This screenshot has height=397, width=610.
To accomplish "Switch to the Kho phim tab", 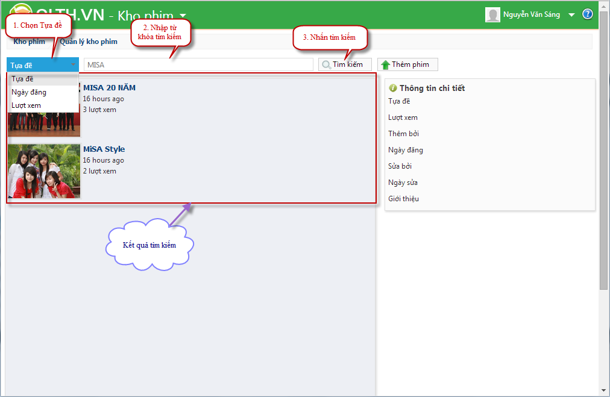I will [29, 42].
